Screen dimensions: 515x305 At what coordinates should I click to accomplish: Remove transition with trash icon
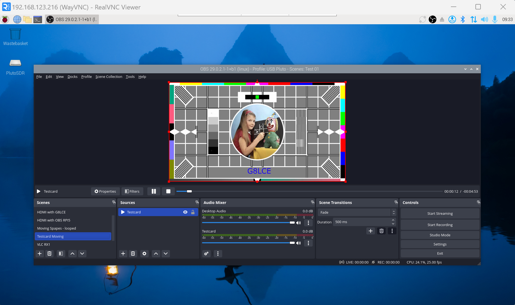(381, 231)
